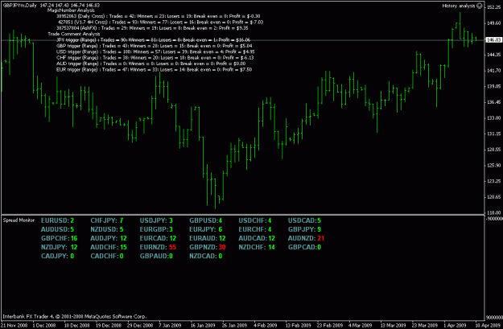The width and height of the screenshot is (503, 329).
Task: Click the GBPJPY spread value 9
Action: [x=320, y=229]
